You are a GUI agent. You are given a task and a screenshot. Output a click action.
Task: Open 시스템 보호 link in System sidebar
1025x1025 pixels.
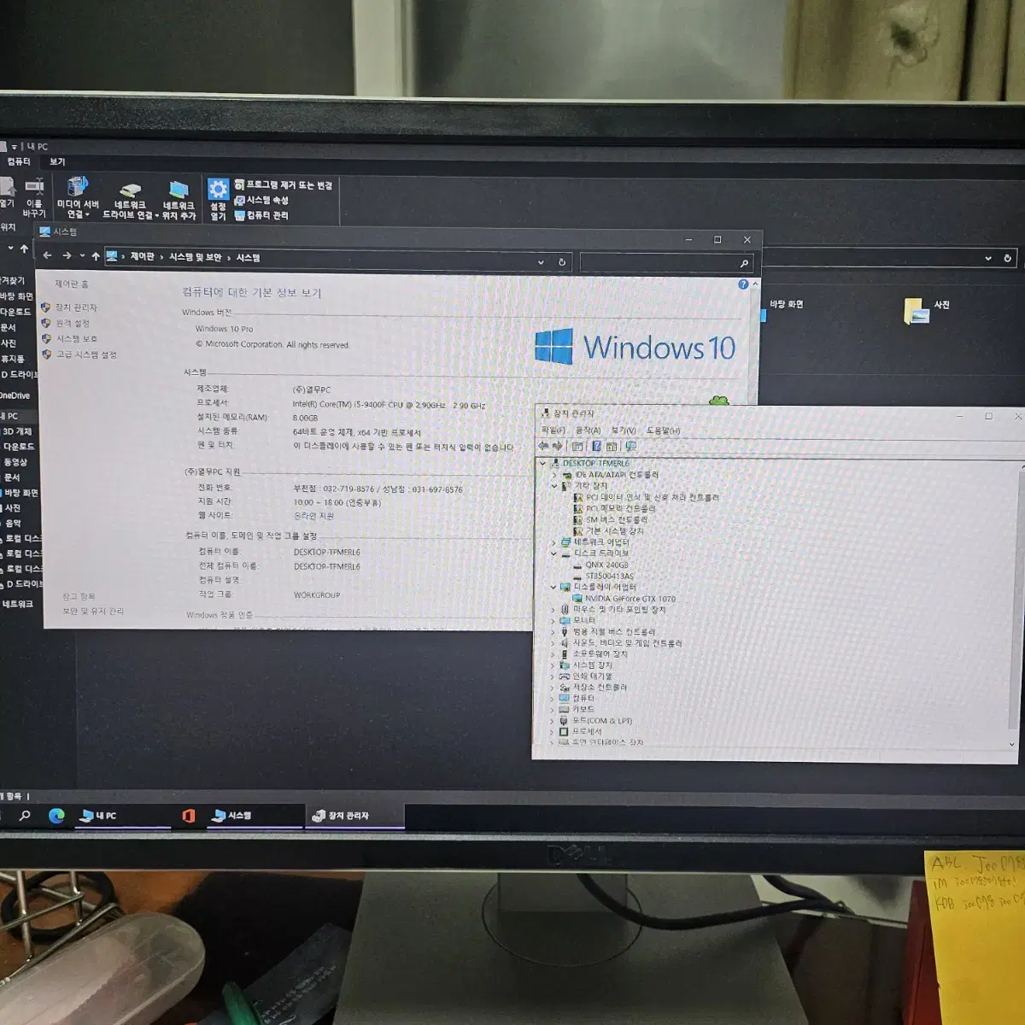coord(76,339)
